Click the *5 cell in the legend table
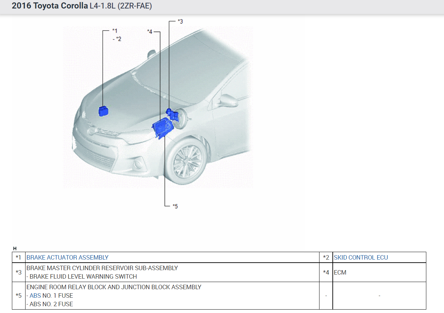Image resolution: width=444 pixels, height=313 pixels. (19, 295)
